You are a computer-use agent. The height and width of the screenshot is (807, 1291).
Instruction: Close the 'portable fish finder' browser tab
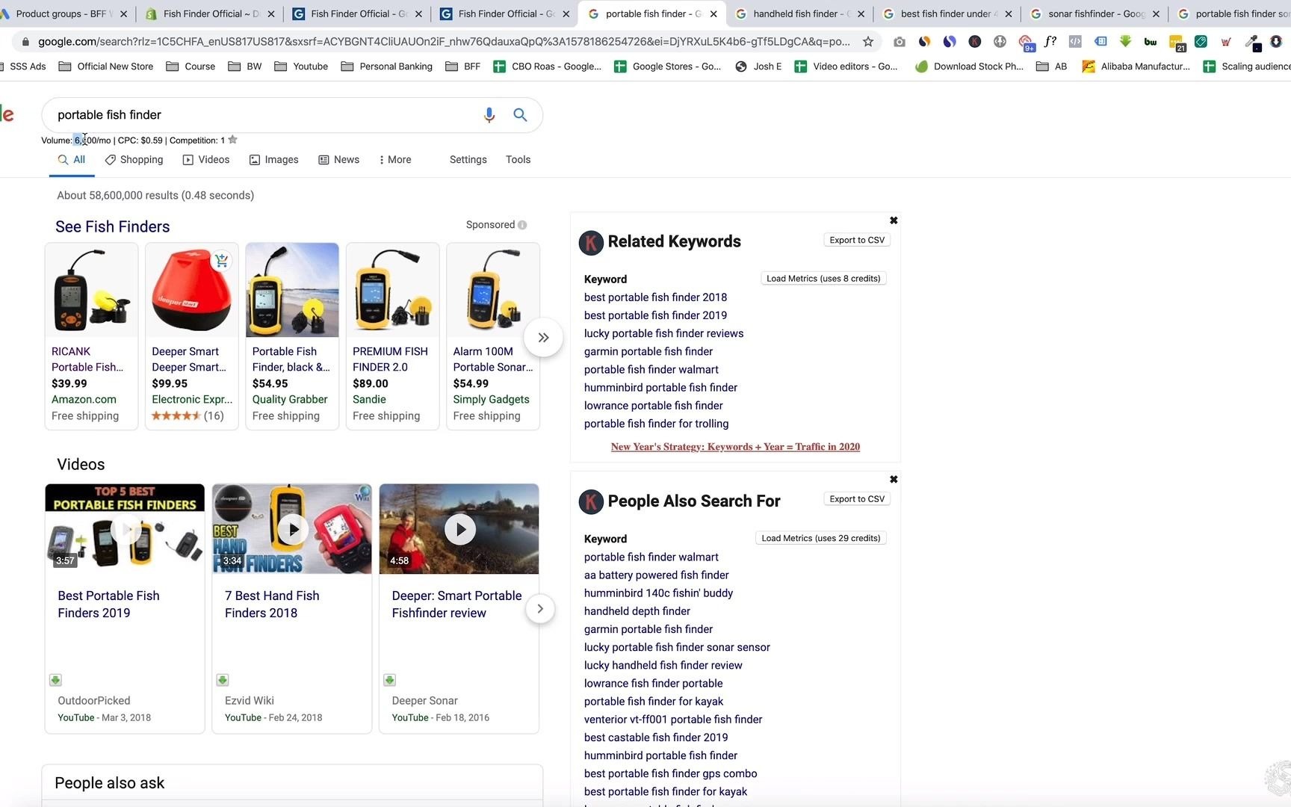713,13
